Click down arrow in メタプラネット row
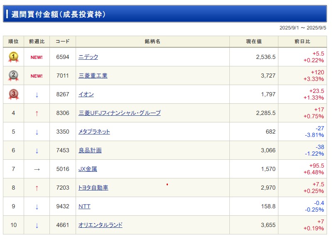332x239 pixels. (37, 132)
